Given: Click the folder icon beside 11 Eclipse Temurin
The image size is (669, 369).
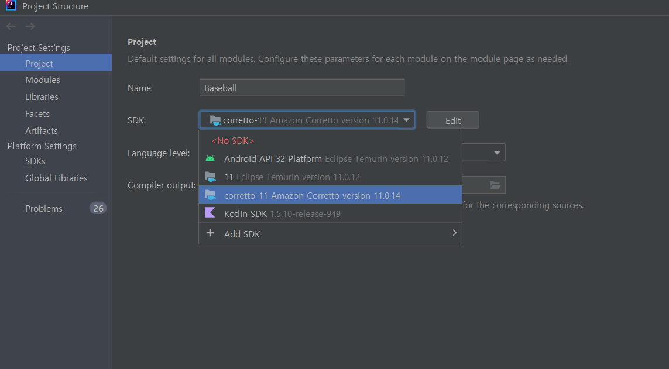Looking at the screenshot, I should tap(210, 177).
